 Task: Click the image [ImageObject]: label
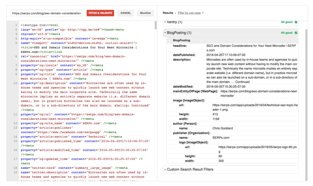pyautogui.click(x=189, y=100)
